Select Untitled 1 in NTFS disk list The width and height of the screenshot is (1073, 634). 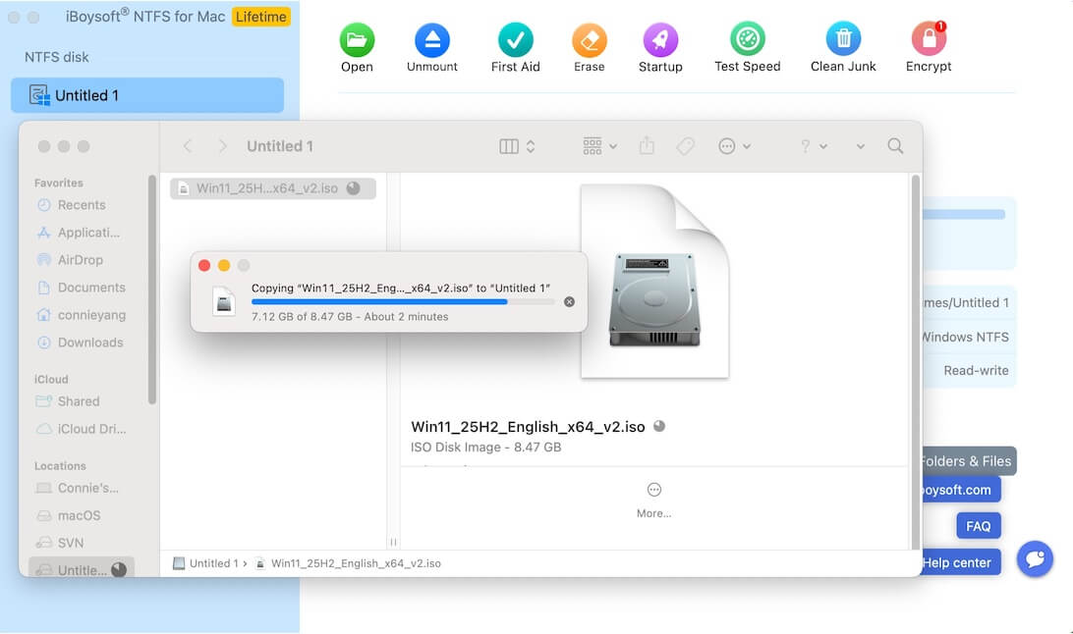[x=147, y=95]
